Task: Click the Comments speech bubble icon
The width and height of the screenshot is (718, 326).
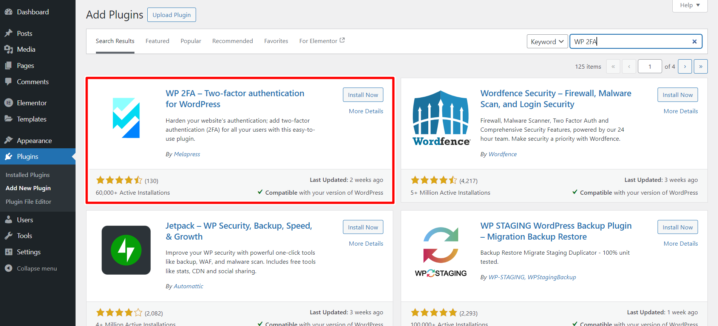Action: [x=8, y=81]
